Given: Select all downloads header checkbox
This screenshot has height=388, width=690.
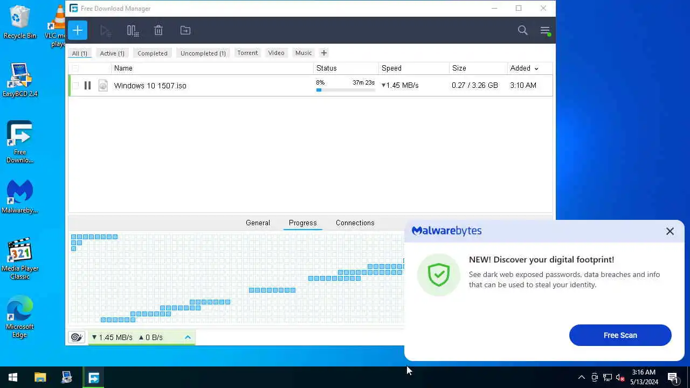Looking at the screenshot, I should point(75,68).
